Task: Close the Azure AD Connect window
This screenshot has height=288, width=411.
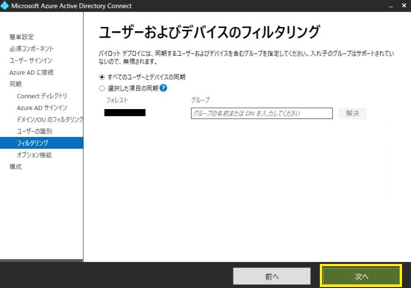Action: click(404, 6)
